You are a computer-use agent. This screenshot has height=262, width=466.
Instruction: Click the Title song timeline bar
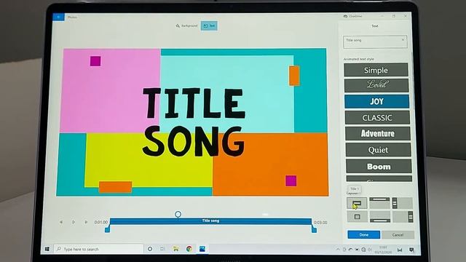coord(210,221)
